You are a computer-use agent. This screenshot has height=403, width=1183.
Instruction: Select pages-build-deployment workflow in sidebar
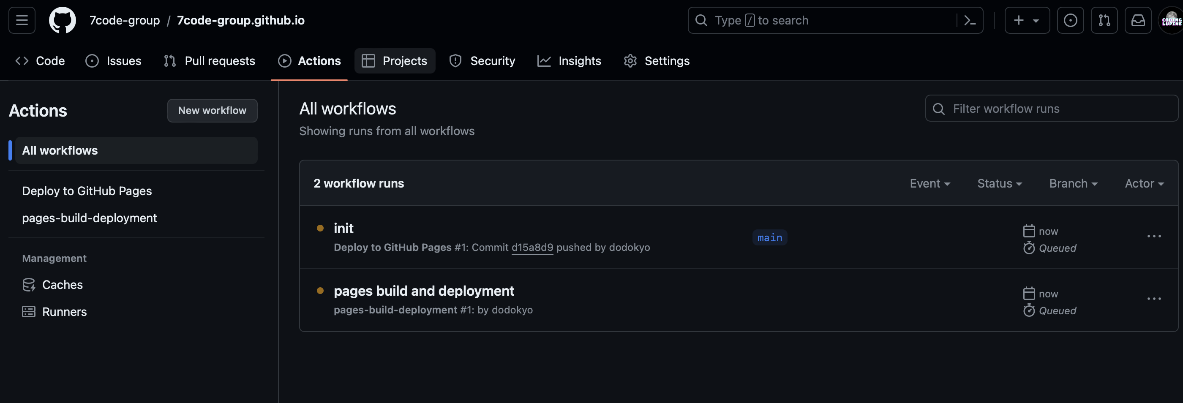point(90,218)
